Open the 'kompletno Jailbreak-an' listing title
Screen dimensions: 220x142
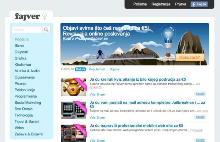(147, 104)
